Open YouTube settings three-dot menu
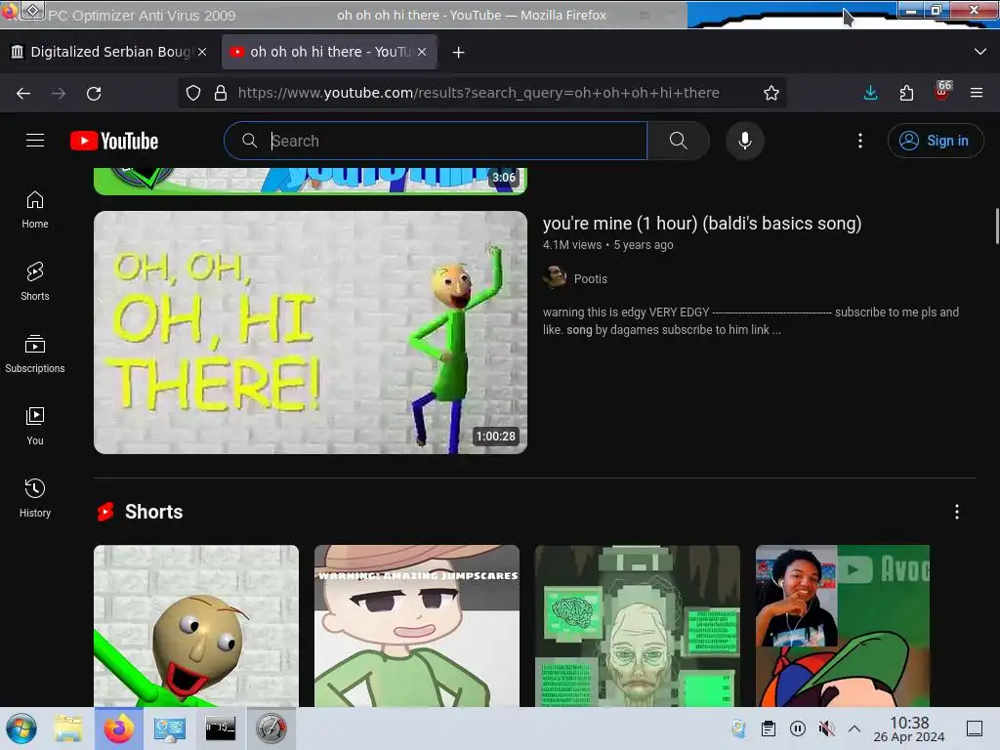This screenshot has height=750, width=1000. click(859, 141)
